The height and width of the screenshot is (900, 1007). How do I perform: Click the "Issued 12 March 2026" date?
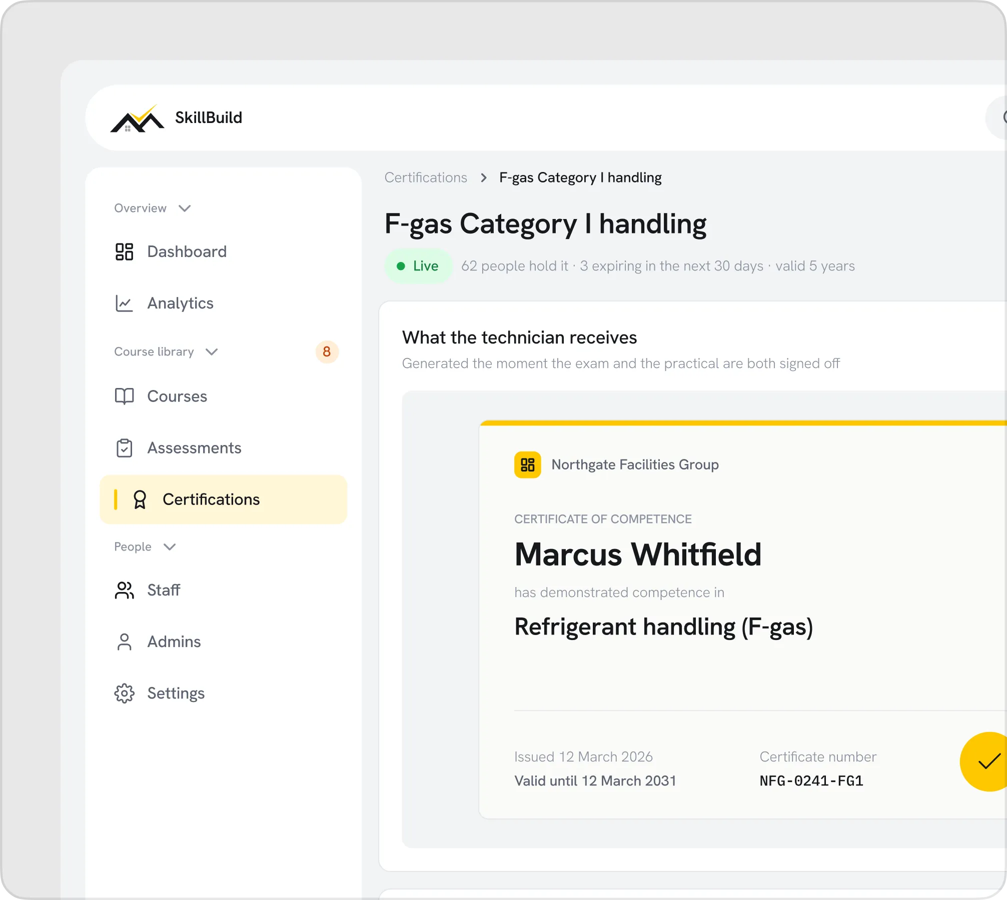[x=583, y=757]
